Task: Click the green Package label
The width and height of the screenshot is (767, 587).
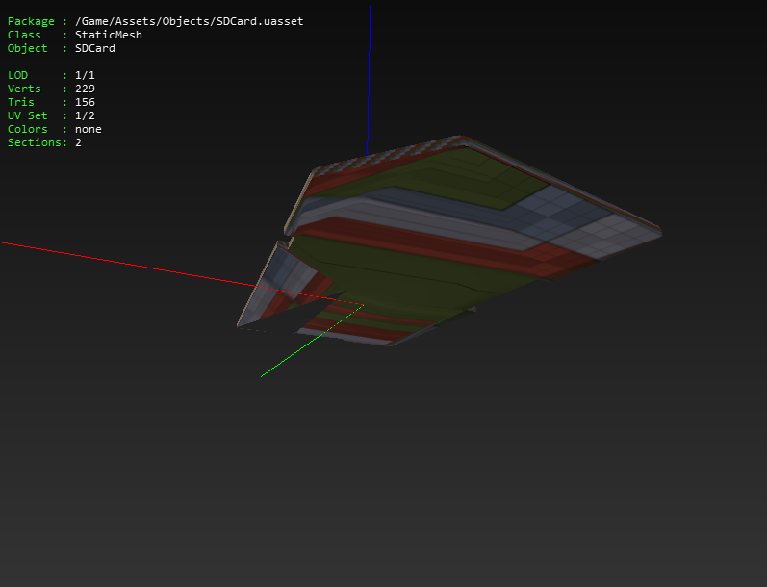Action: [31, 21]
